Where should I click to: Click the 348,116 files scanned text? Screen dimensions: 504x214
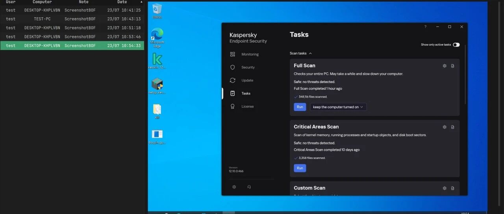click(313, 97)
